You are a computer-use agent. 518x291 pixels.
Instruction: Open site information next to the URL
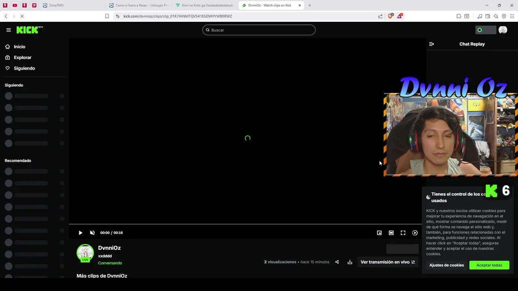117,16
